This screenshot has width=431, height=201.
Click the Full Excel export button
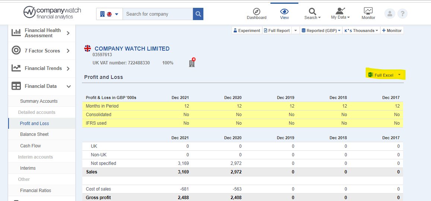point(381,75)
